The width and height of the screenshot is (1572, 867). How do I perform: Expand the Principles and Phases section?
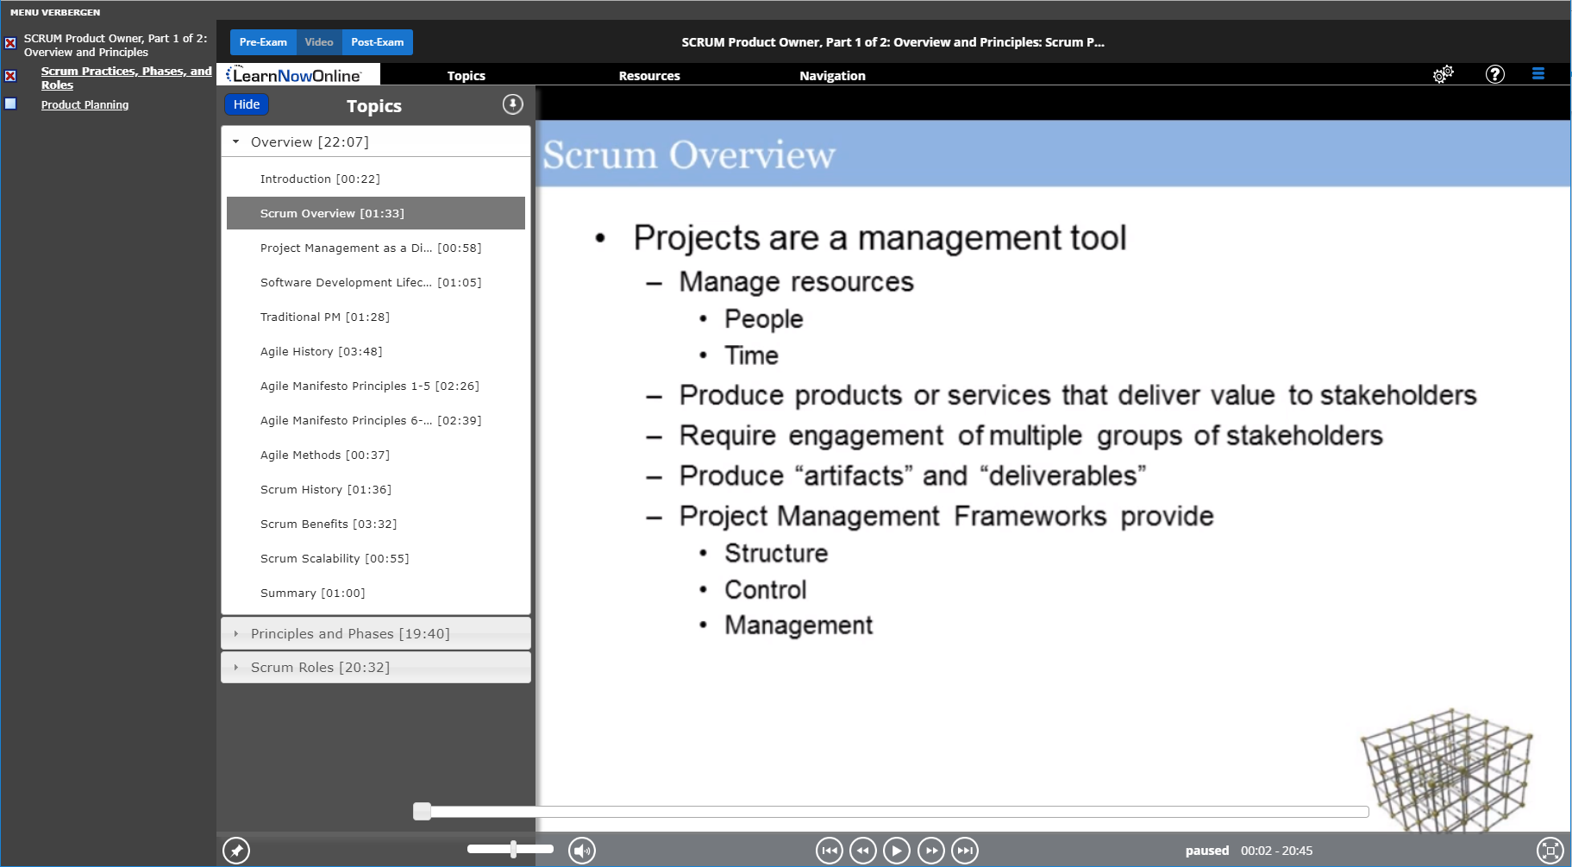pyautogui.click(x=375, y=633)
